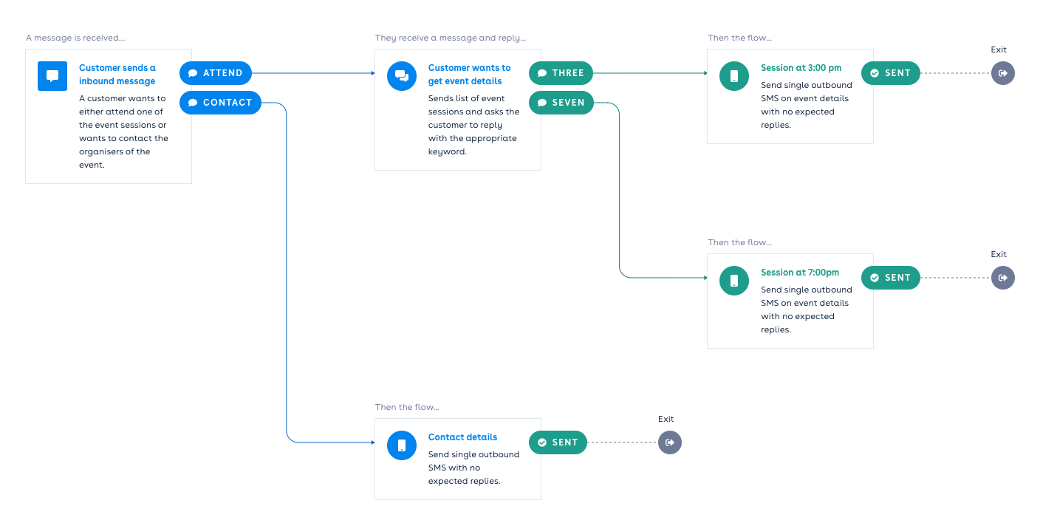This screenshot has height=523, width=1057.
Task: Click the phone icon for Session at 7:00pm
Action: tap(734, 281)
